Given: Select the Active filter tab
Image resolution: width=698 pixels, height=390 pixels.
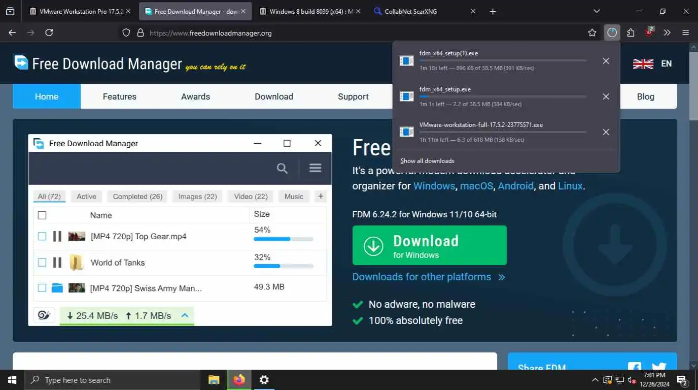Looking at the screenshot, I should coord(86,197).
